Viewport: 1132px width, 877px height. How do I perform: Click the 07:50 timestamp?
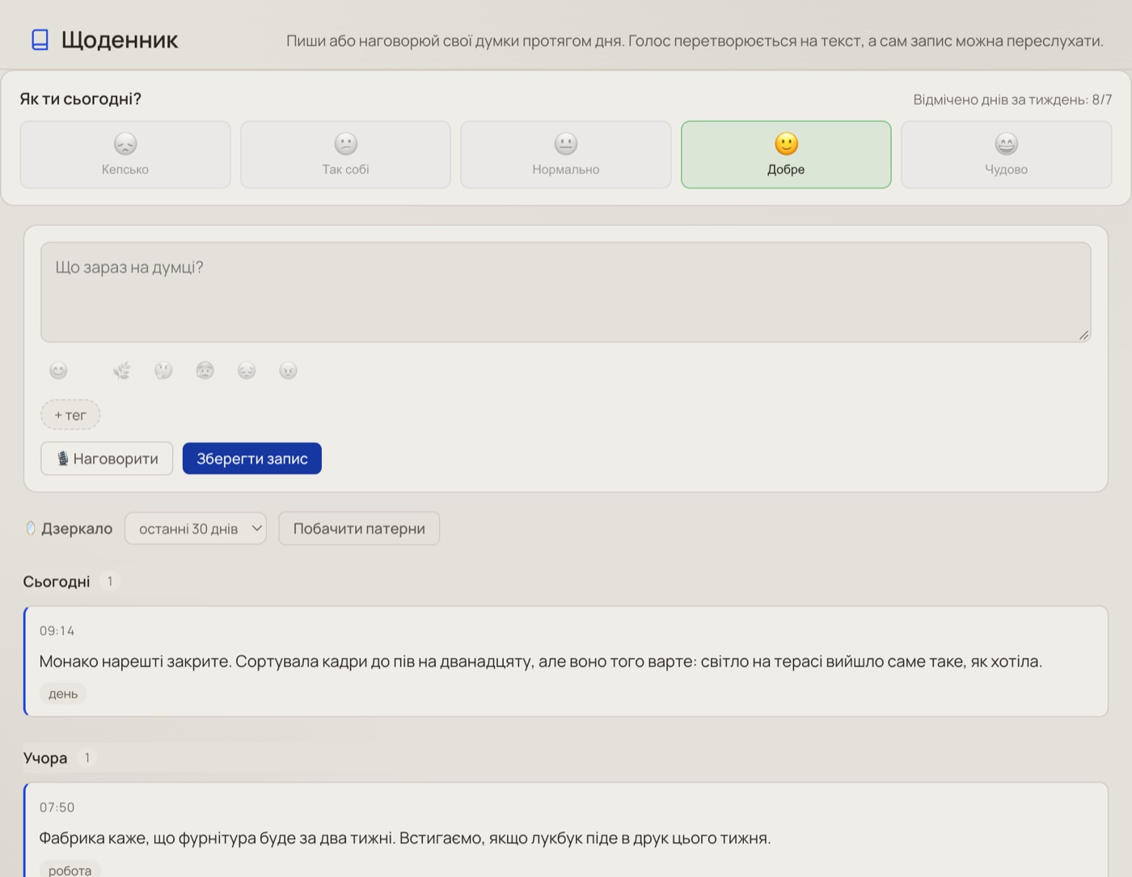[x=57, y=807]
